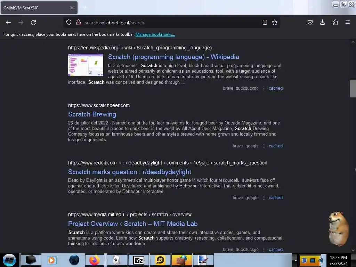Screen dimensions: 356x267
Task: Open the Manage bookmarks link
Action: pos(155,34)
